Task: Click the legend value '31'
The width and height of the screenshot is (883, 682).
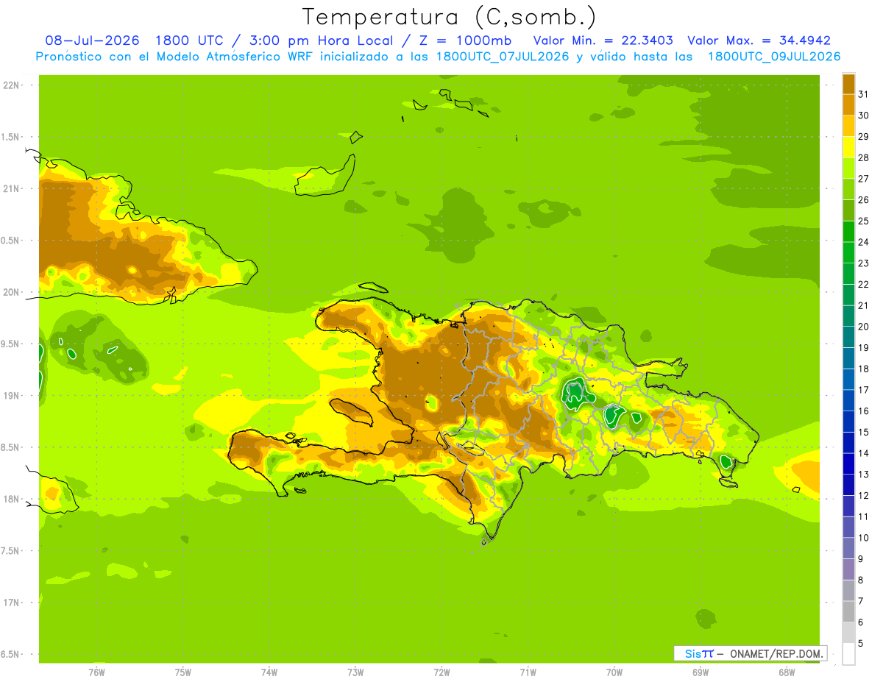Action: [864, 94]
